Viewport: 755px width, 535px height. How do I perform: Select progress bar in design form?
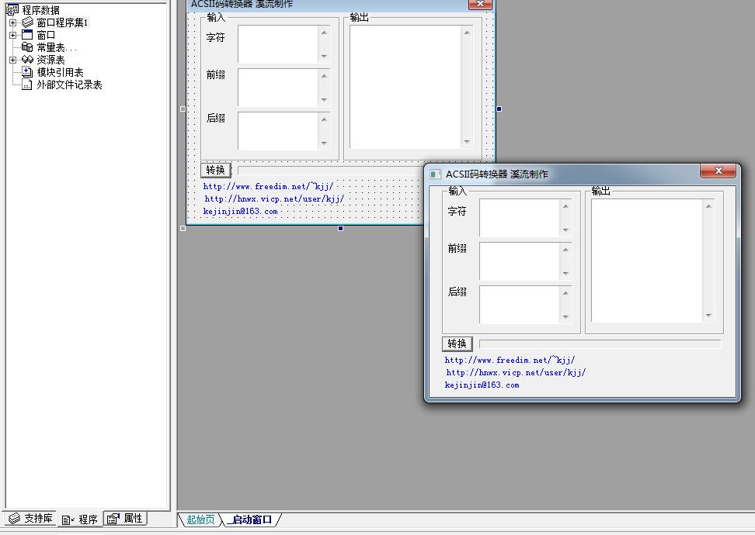(332, 170)
